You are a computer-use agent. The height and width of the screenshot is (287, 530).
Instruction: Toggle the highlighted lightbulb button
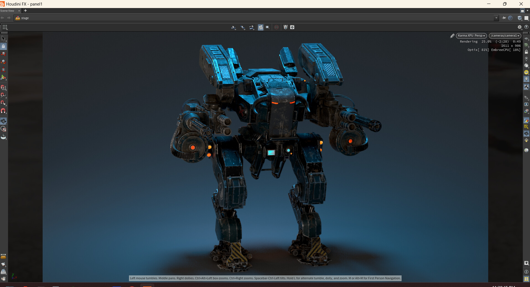pos(526,79)
